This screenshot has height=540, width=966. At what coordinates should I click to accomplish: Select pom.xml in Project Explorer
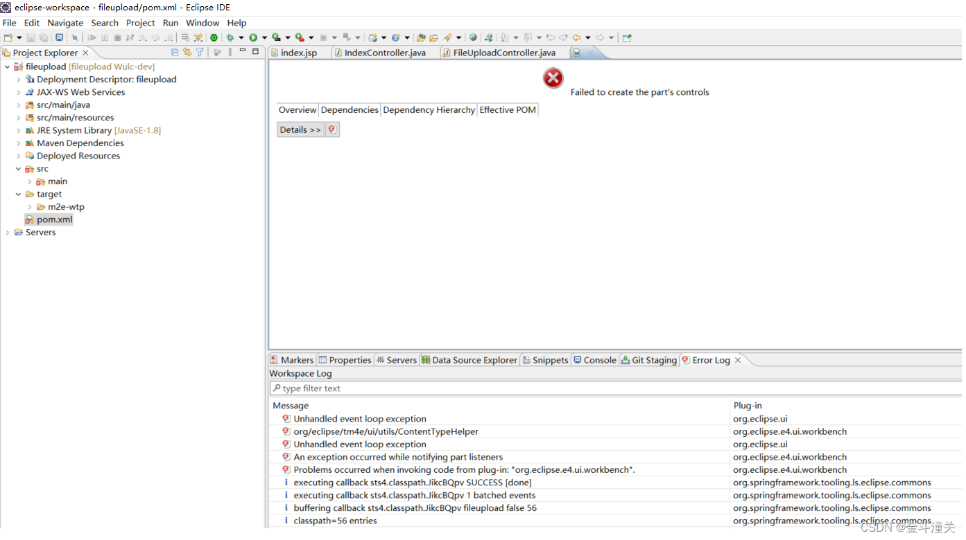click(54, 219)
